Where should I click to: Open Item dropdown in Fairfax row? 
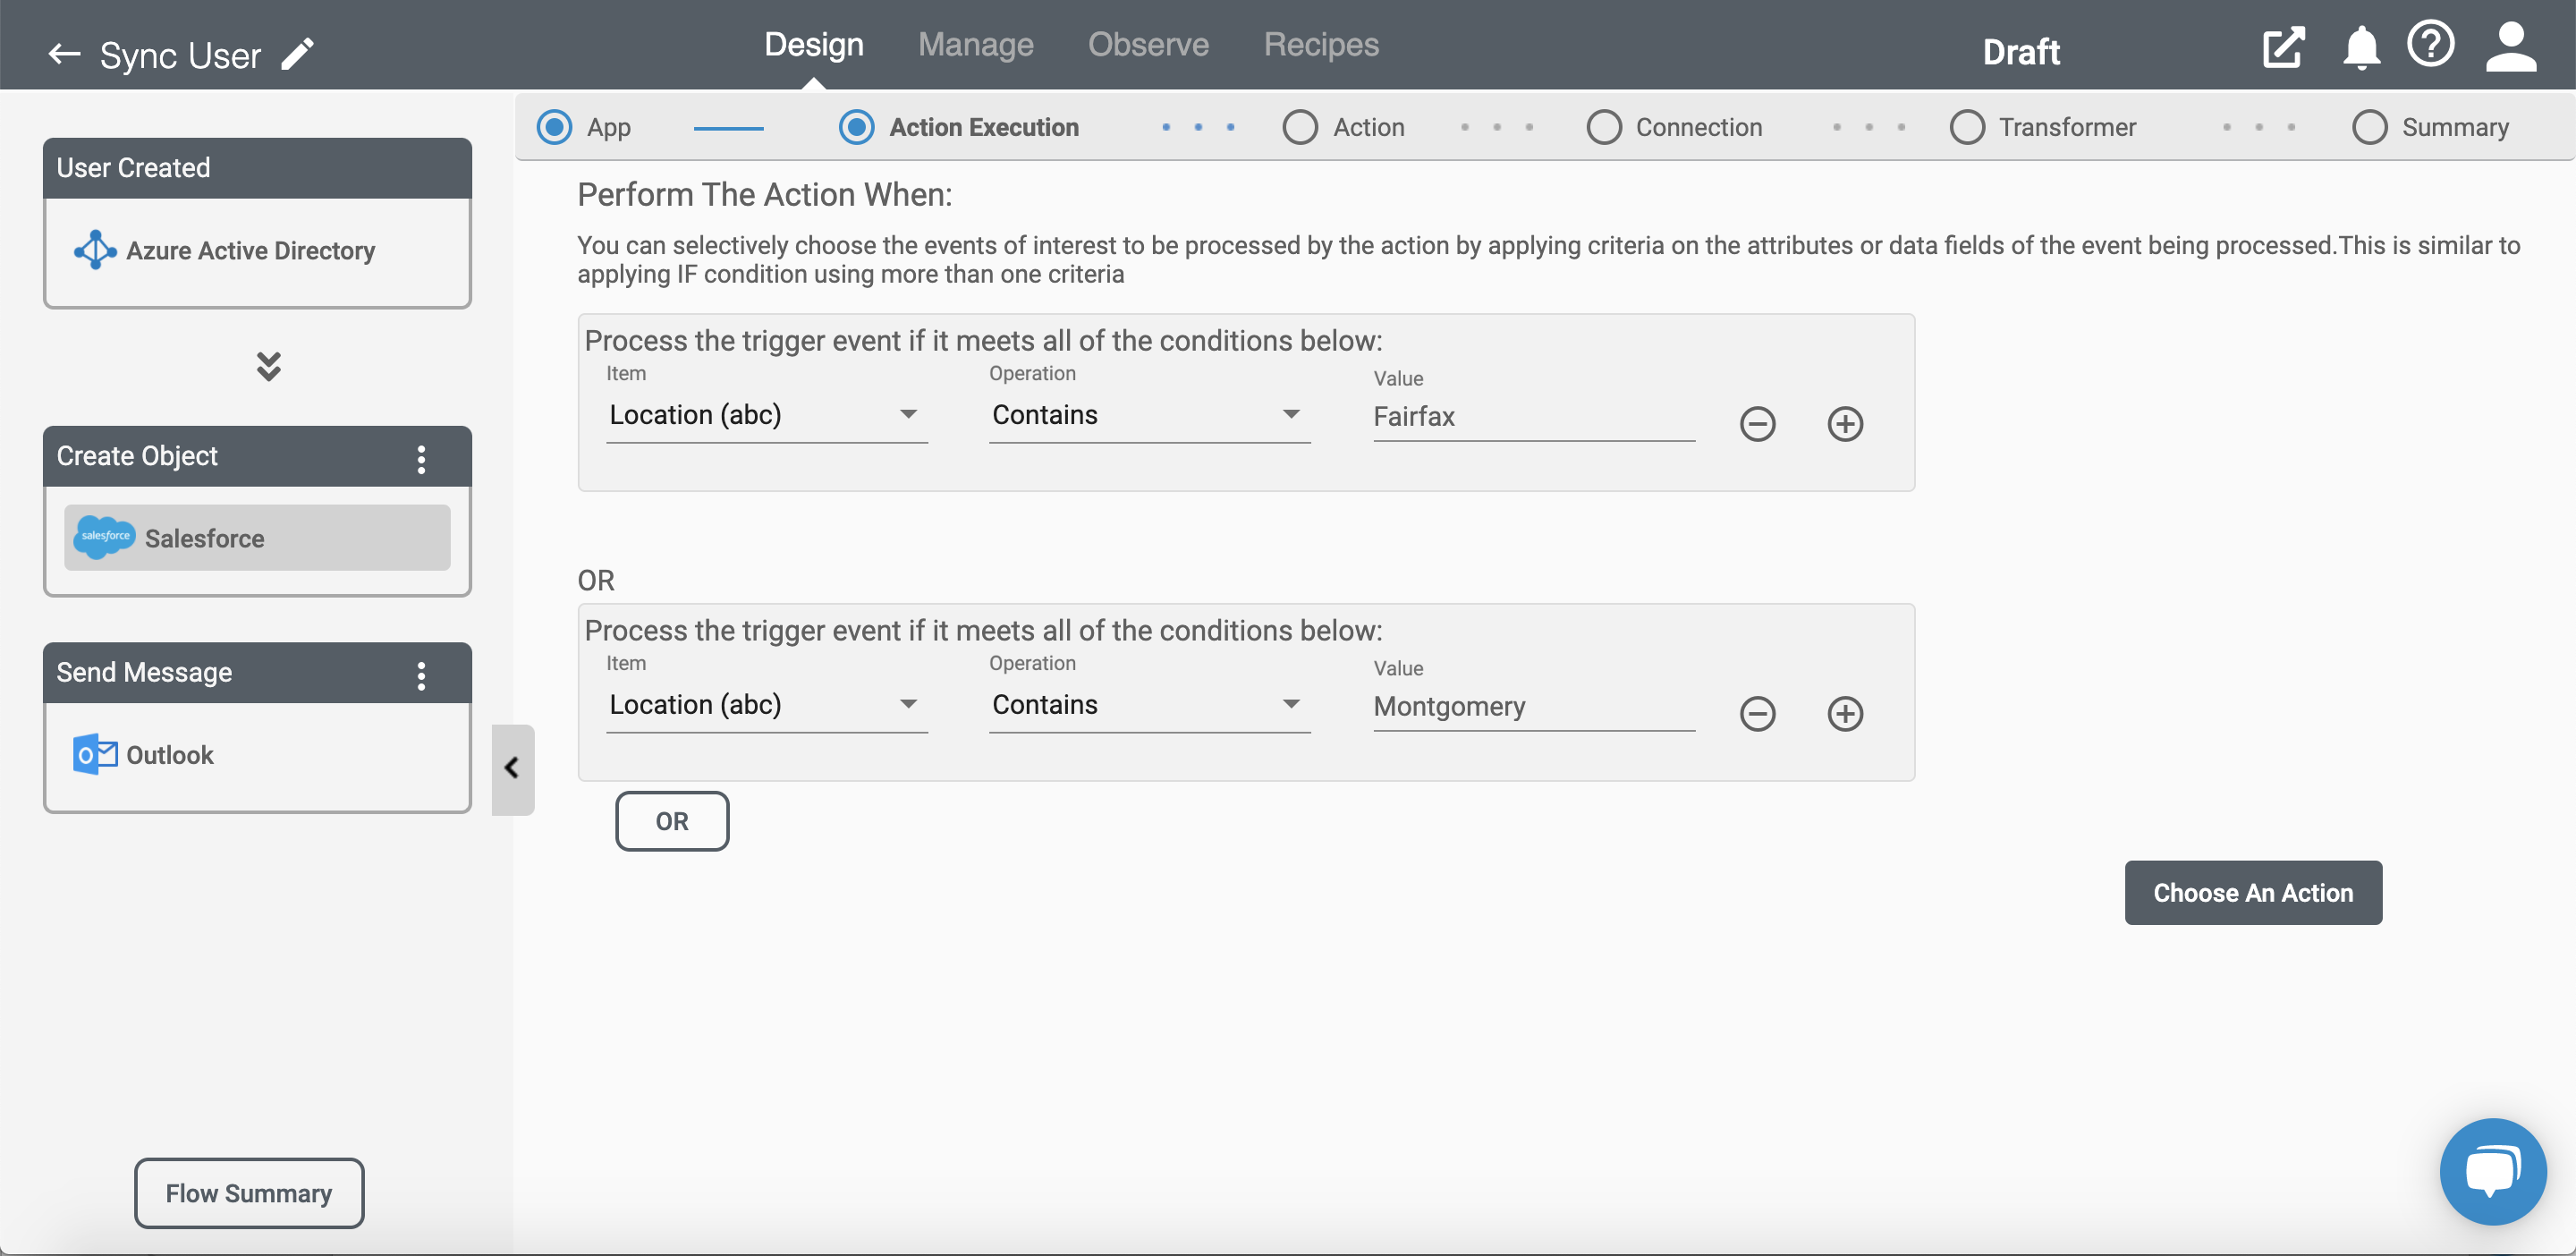click(766, 415)
